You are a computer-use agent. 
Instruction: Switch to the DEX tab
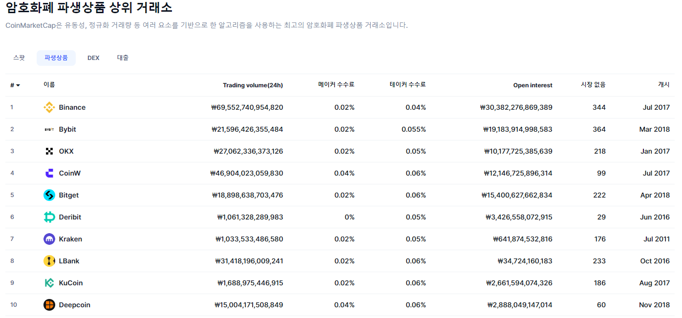[93, 57]
